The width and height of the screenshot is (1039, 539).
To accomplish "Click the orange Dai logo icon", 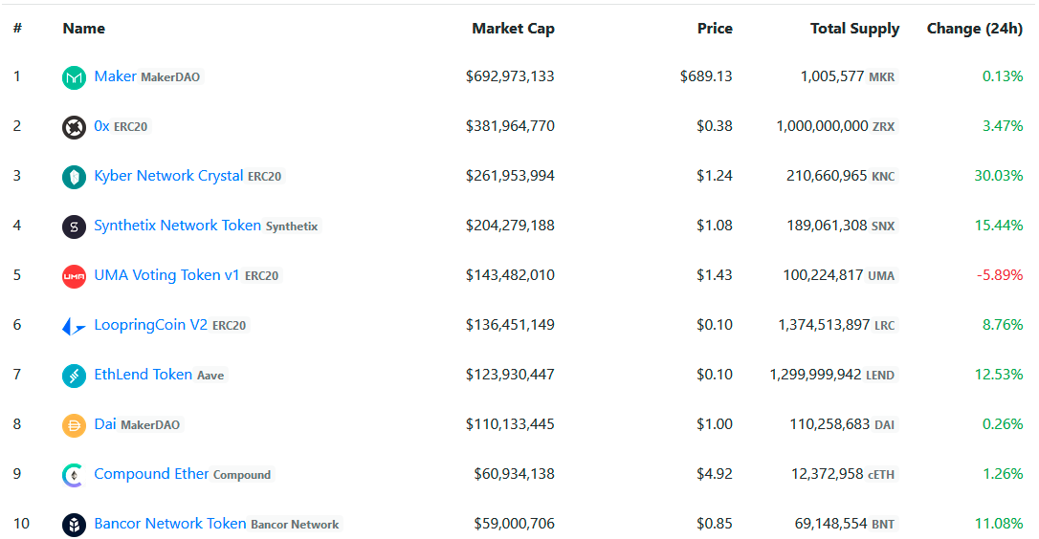I will [74, 425].
